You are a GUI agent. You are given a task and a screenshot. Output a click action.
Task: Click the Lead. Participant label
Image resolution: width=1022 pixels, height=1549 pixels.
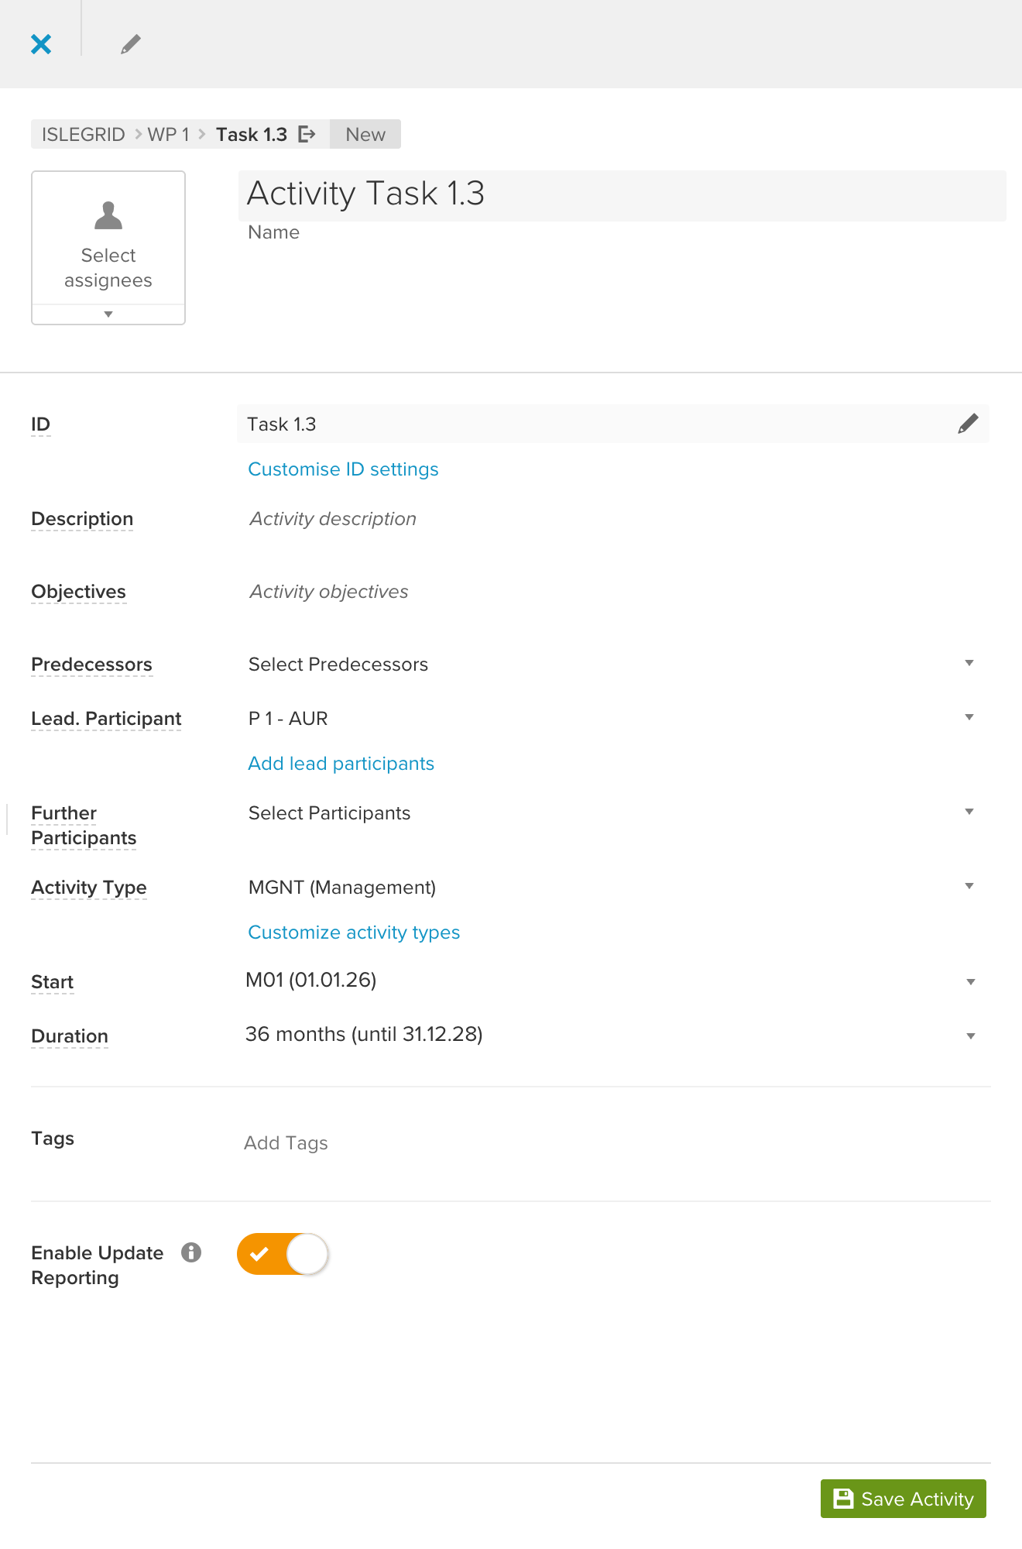pyautogui.click(x=106, y=719)
